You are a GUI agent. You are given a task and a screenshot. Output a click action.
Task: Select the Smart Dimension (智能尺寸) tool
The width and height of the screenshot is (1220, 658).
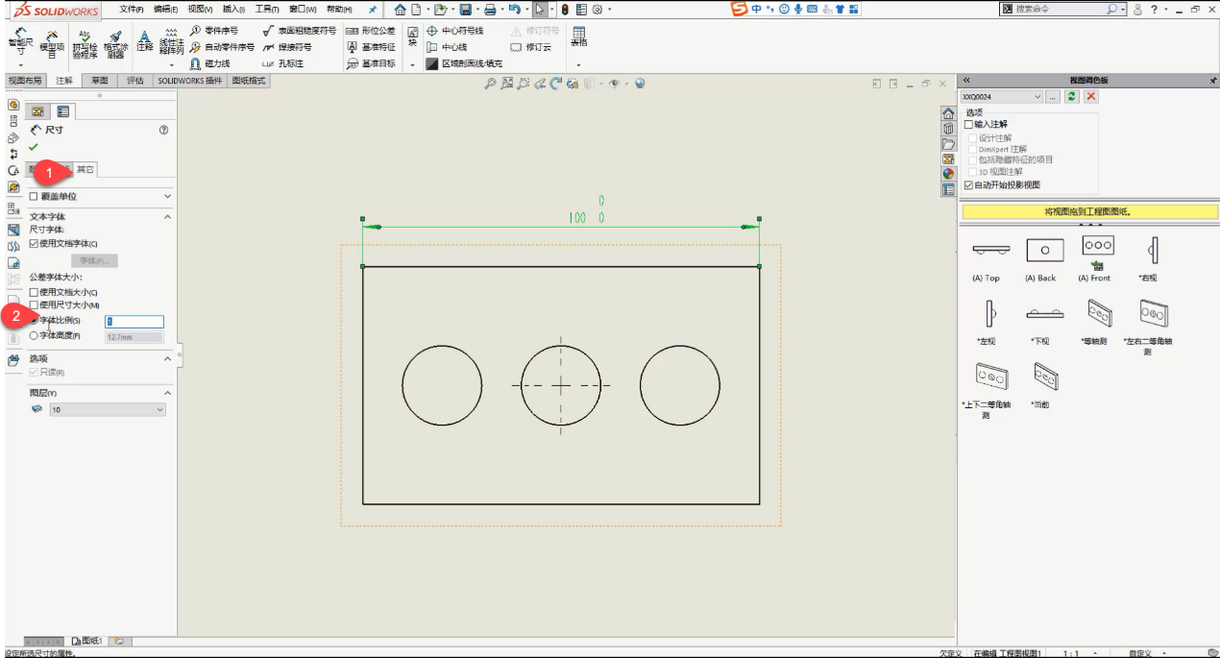click(x=21, y=42)
